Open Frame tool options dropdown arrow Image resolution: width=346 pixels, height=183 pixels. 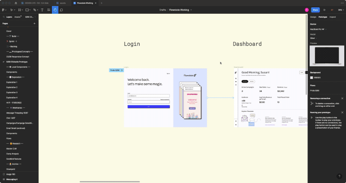tap(22, 10)
